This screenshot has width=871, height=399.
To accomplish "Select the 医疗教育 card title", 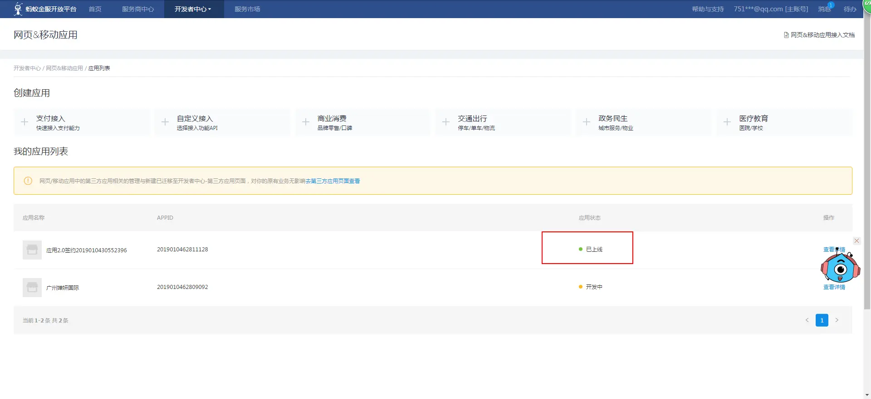I will tap(754, 118).
